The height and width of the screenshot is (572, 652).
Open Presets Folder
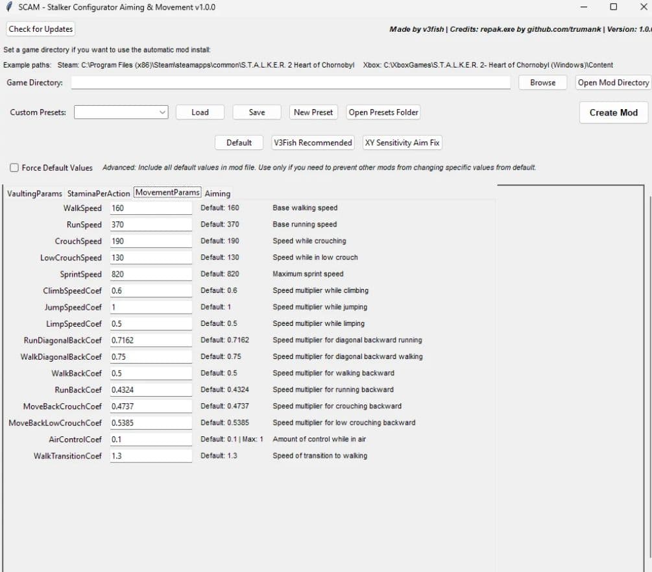[x=383, y=112]
